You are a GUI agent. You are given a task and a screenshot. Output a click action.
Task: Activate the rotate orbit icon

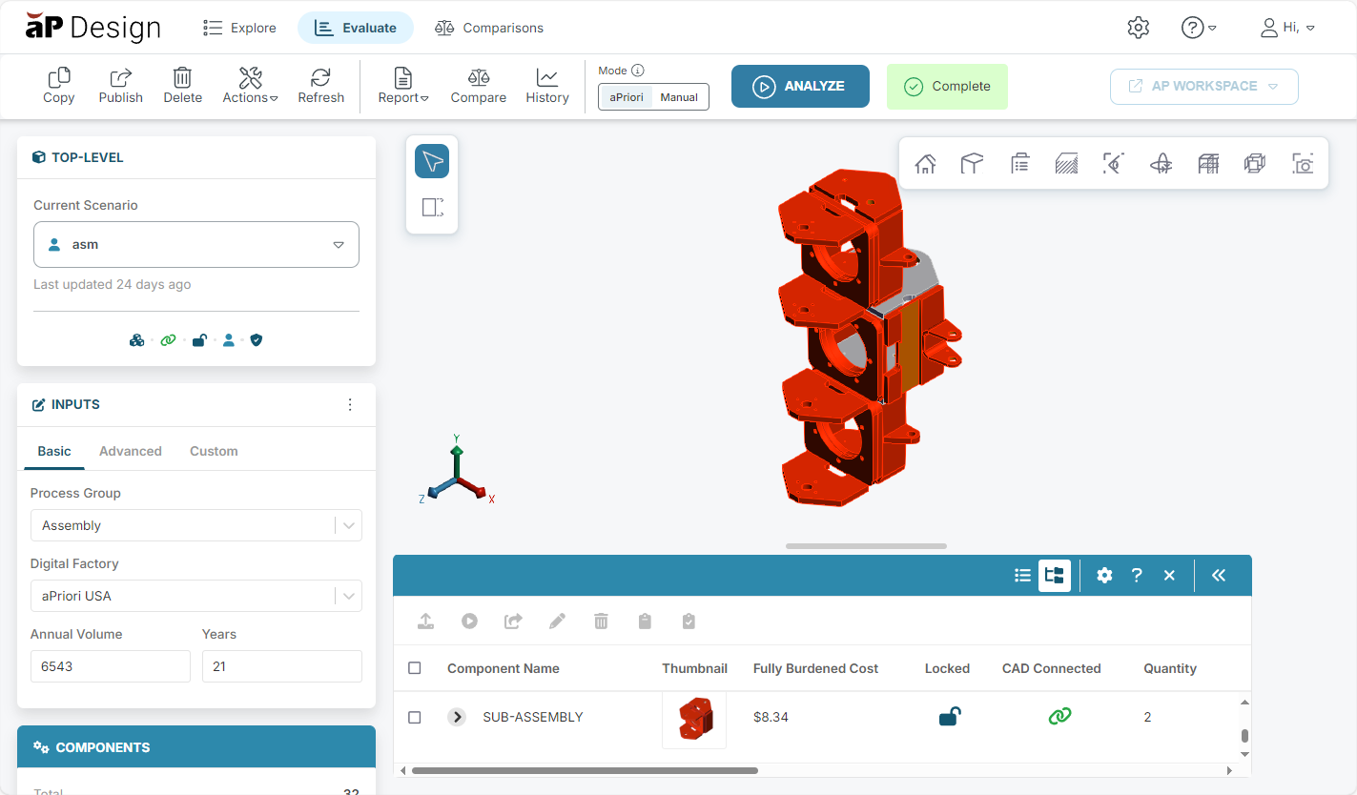tap(1161, 164)
